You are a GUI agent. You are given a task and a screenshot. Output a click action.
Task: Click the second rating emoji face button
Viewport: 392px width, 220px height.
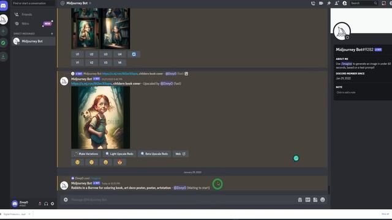tap(91, 162)
